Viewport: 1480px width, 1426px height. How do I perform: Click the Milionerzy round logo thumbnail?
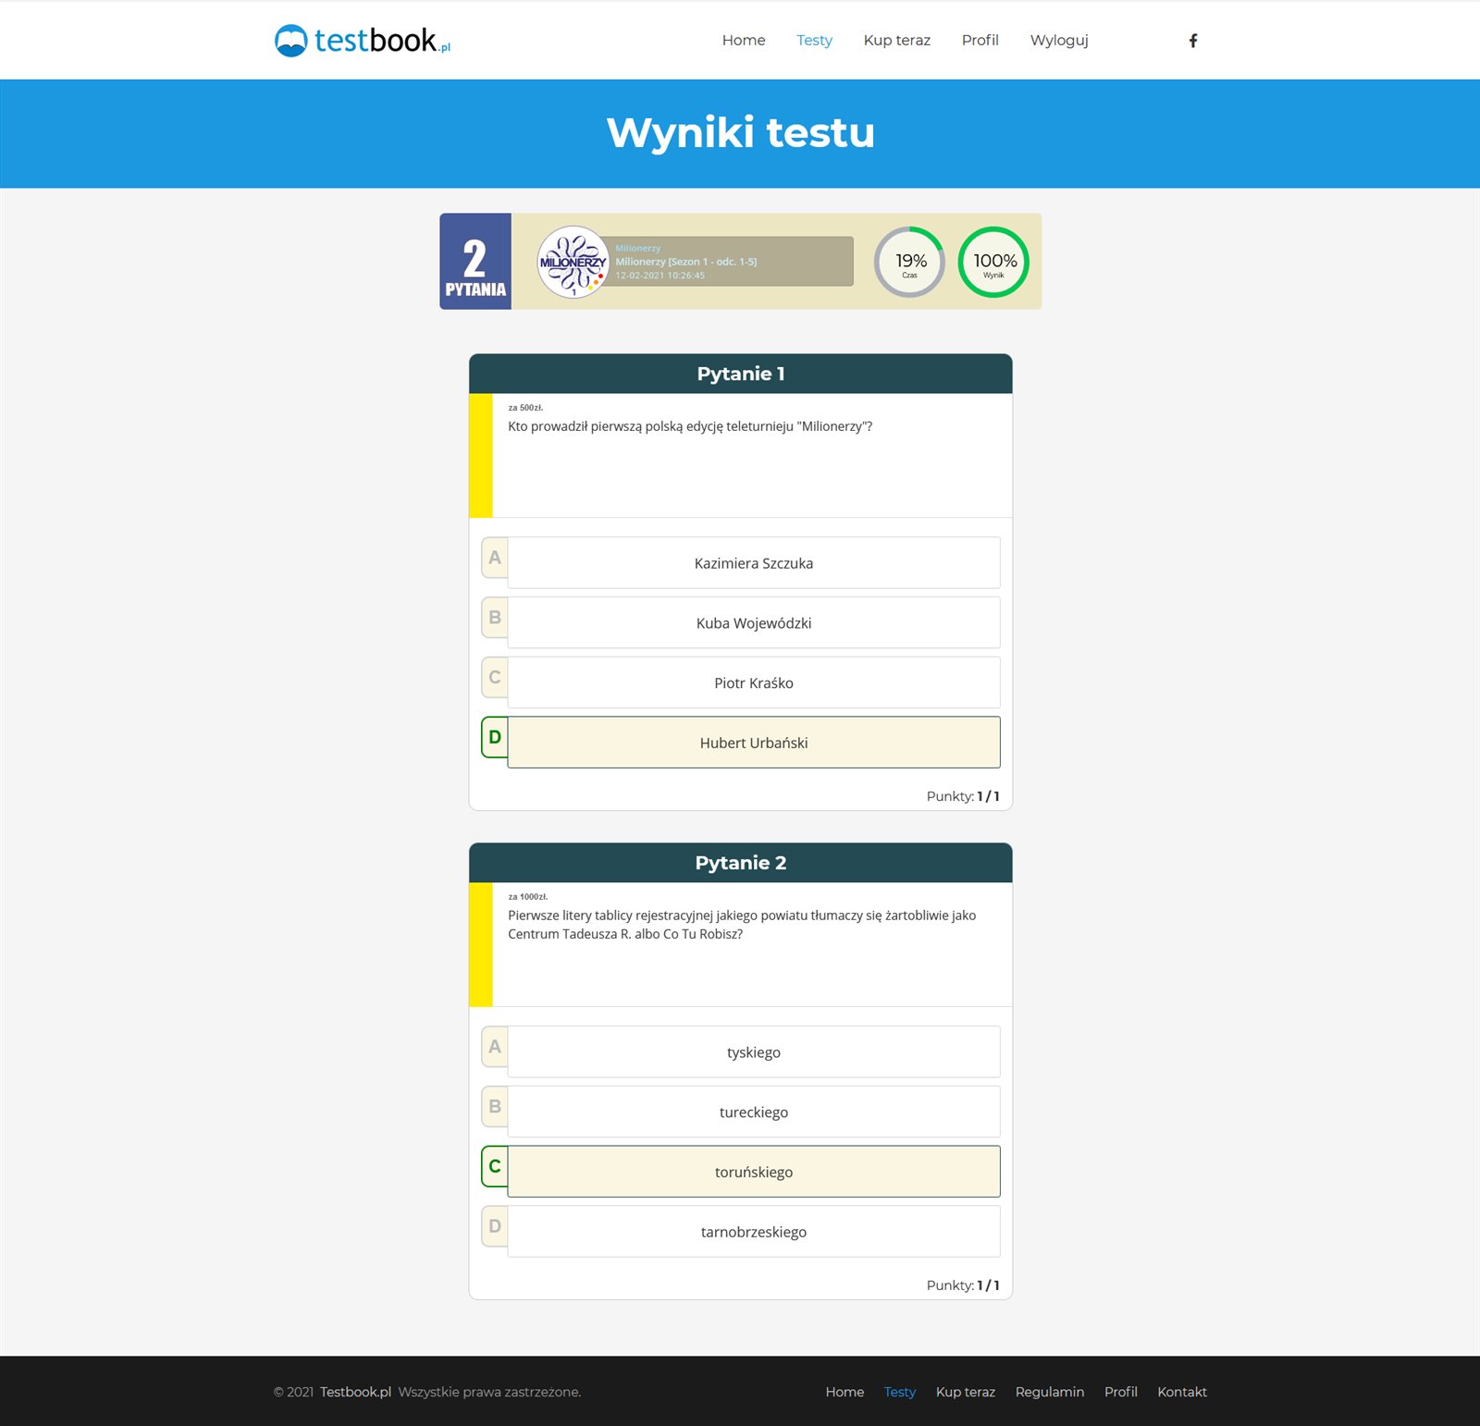coord(573,262)
